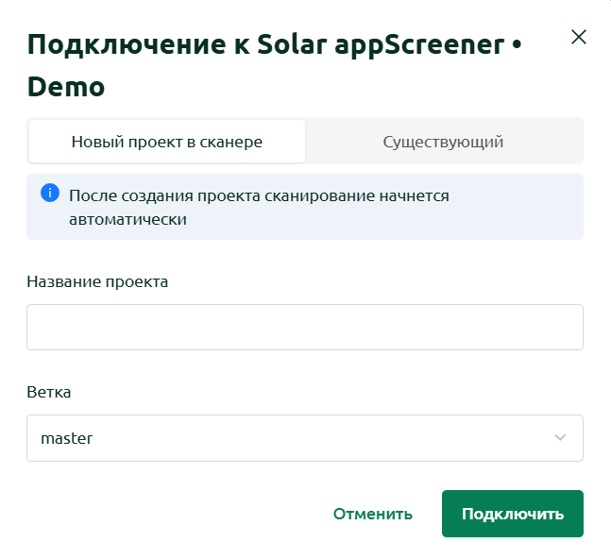Image resolution: width=611 pixels, height=559 pixels.
Task: Click the light-blue notification panel
Action: (x=305, y=207)
